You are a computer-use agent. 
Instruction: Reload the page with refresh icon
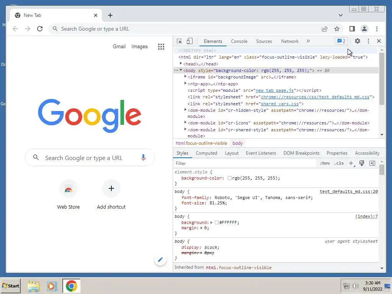pos(40,29)
